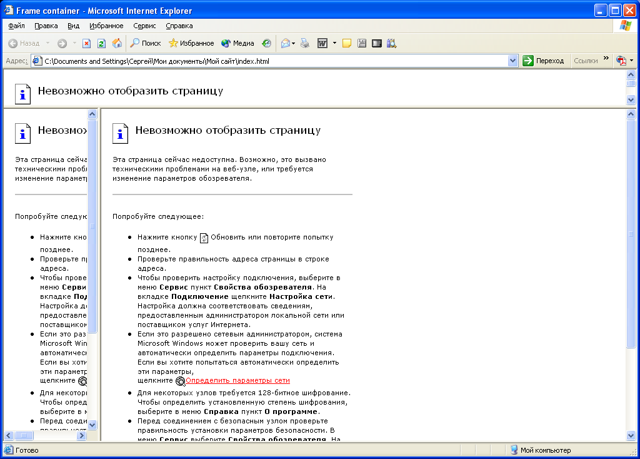640x459 pixels.
Task: Expand the address bar dropdown list
Action: tap(513, 61)
